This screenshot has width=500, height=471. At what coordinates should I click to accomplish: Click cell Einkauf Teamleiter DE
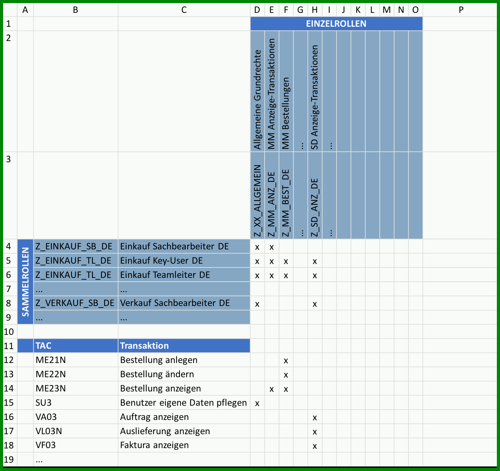(184, 275)
